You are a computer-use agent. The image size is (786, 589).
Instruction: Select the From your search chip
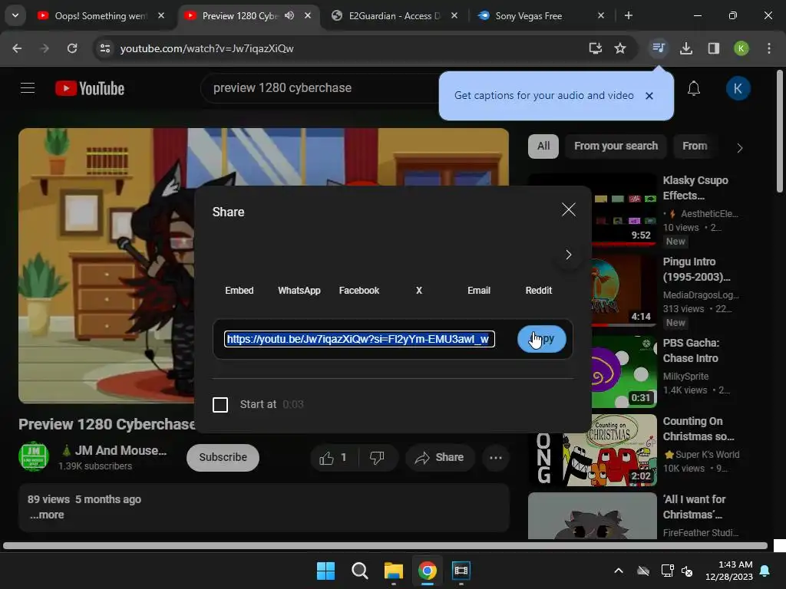click(x=616, y=146)
